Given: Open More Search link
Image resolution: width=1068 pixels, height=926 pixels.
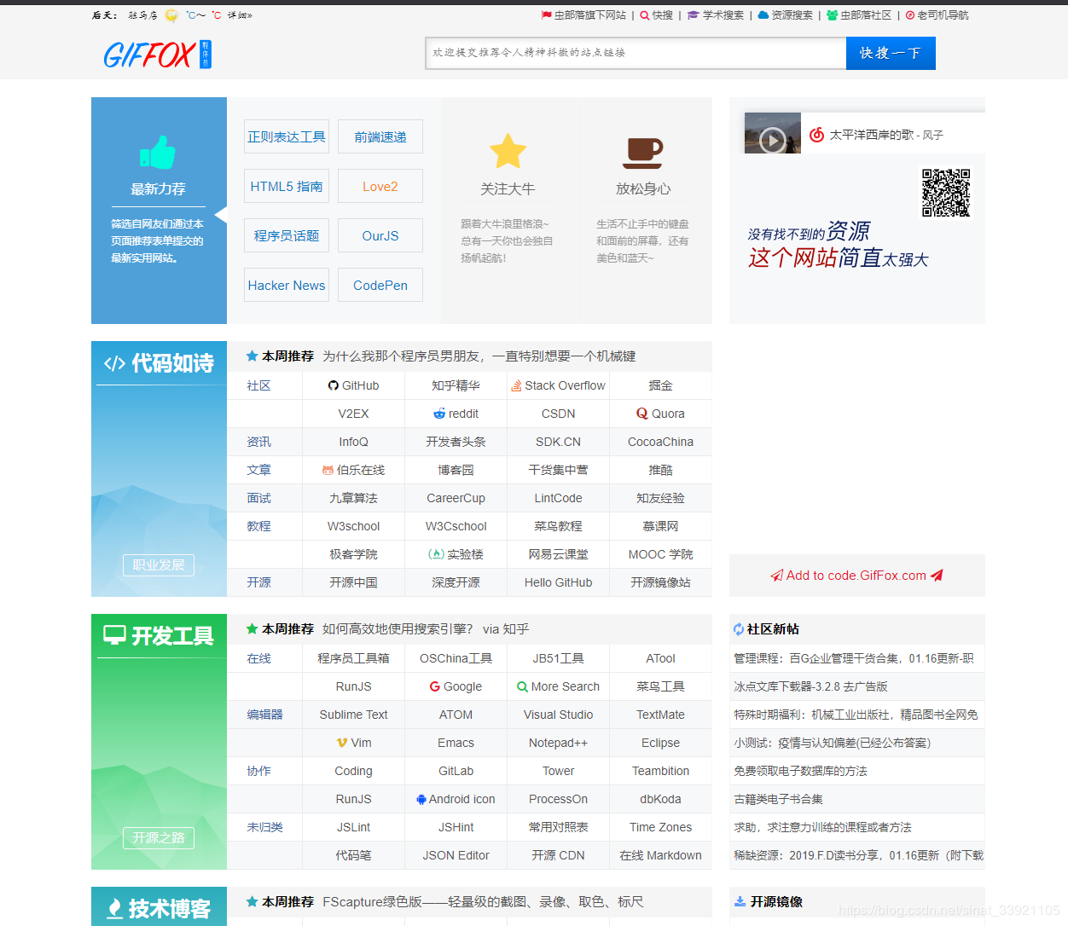Looking at the screenshot, I should tap(558, 686).
